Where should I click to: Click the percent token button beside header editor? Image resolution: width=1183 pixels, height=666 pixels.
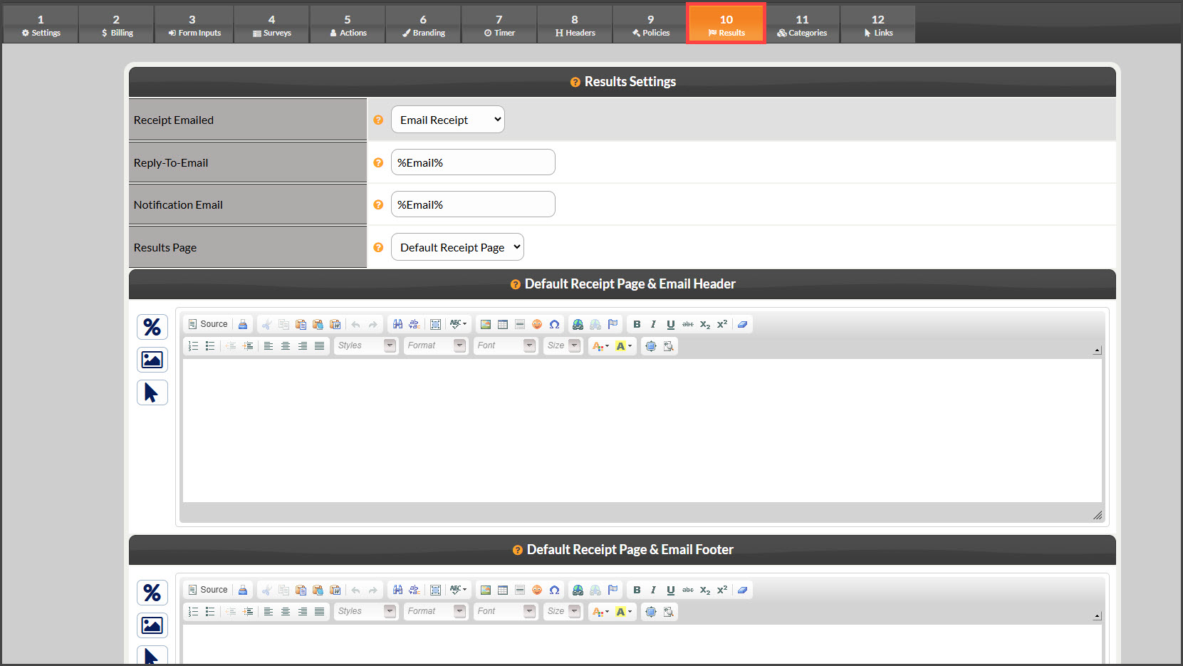(152, 327)
